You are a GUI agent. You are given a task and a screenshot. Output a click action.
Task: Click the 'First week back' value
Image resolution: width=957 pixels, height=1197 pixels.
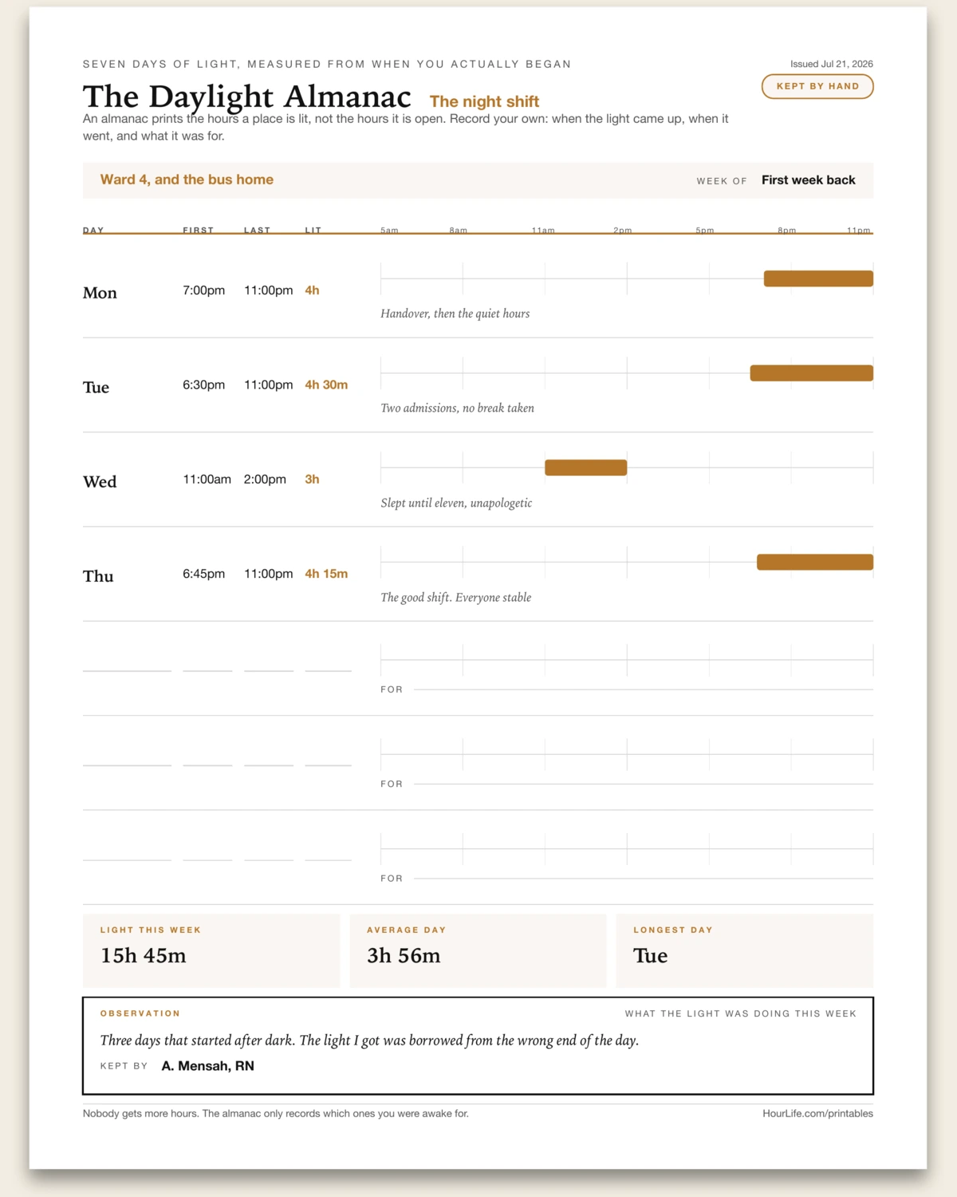click(809, 180)
